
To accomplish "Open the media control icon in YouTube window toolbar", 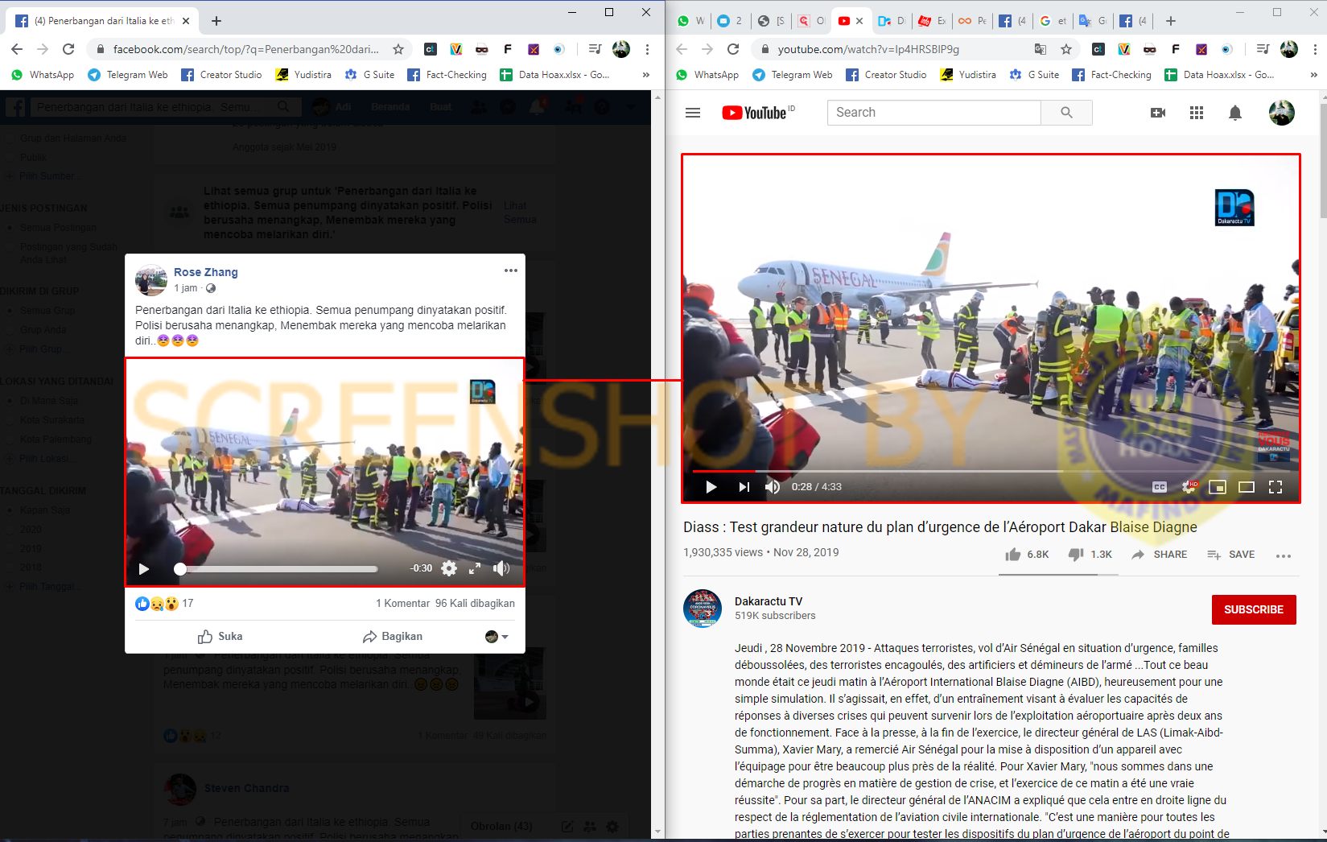I will coord(1263,49).
